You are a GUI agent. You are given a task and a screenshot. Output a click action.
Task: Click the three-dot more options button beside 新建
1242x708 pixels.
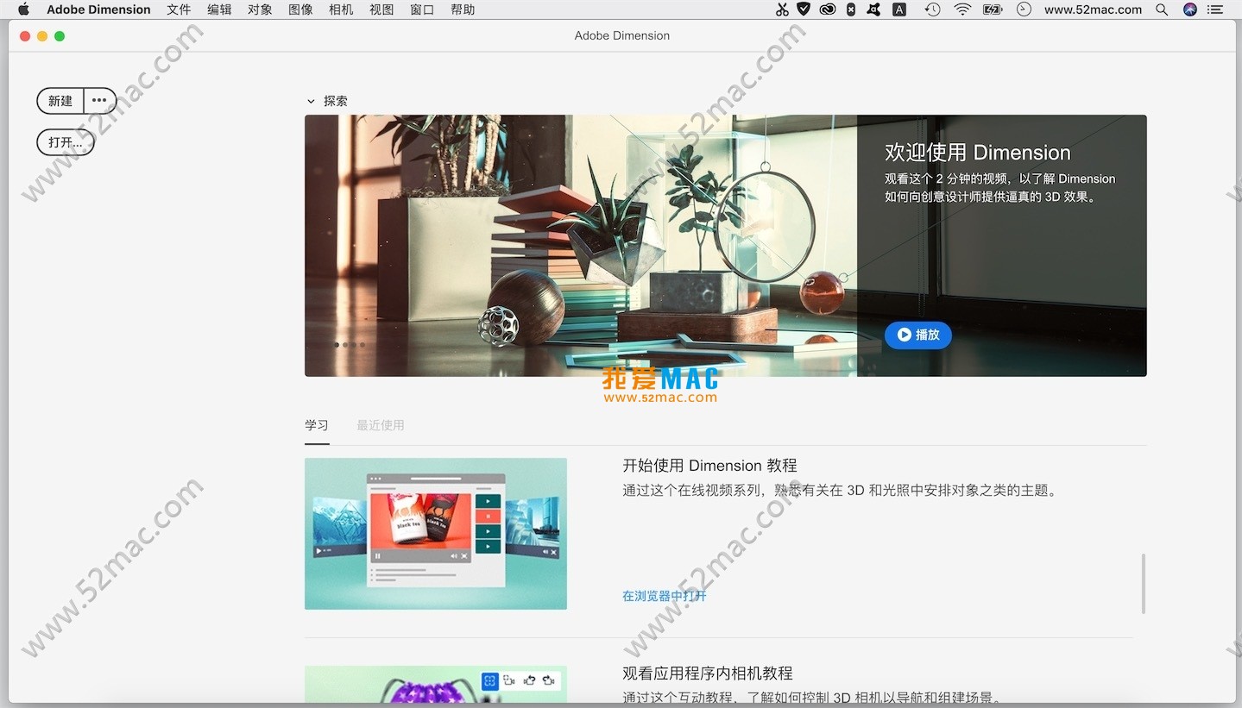pos(99,101)
